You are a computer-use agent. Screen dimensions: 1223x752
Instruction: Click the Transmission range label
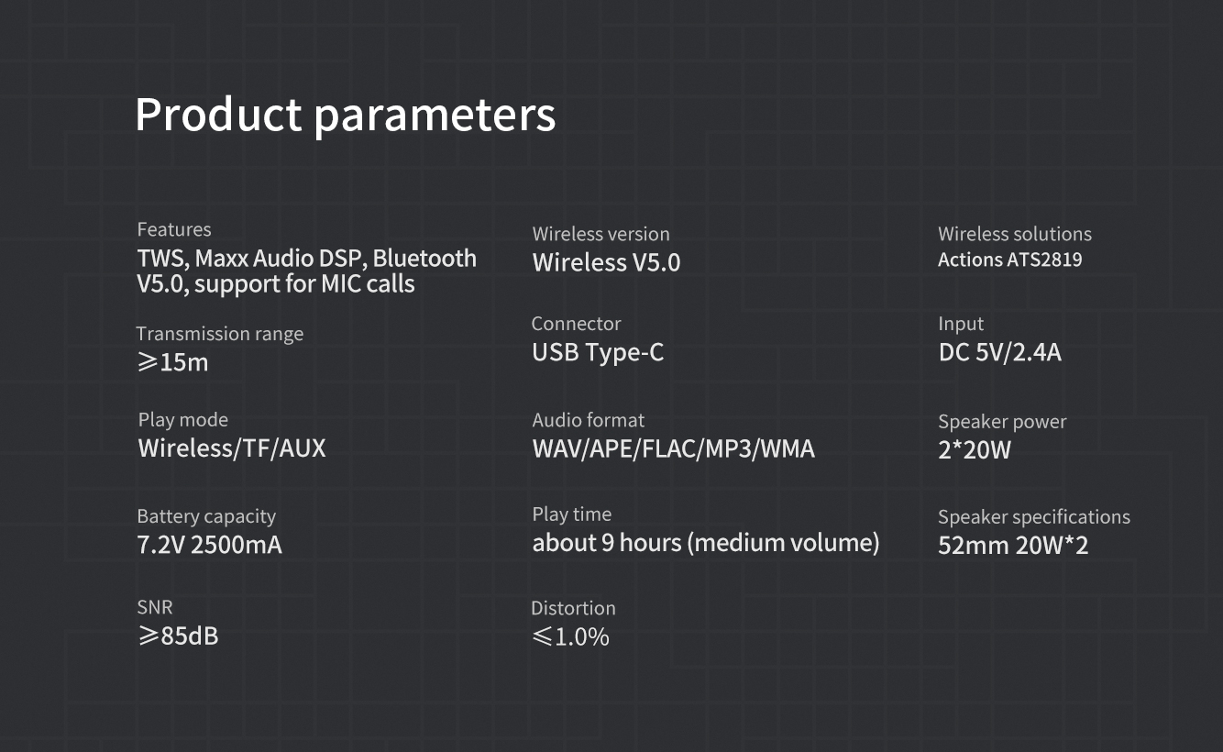[x=219, y=334]
